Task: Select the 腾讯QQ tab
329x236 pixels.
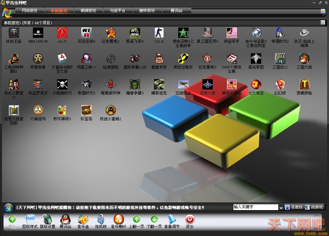Action: (177, 11)
